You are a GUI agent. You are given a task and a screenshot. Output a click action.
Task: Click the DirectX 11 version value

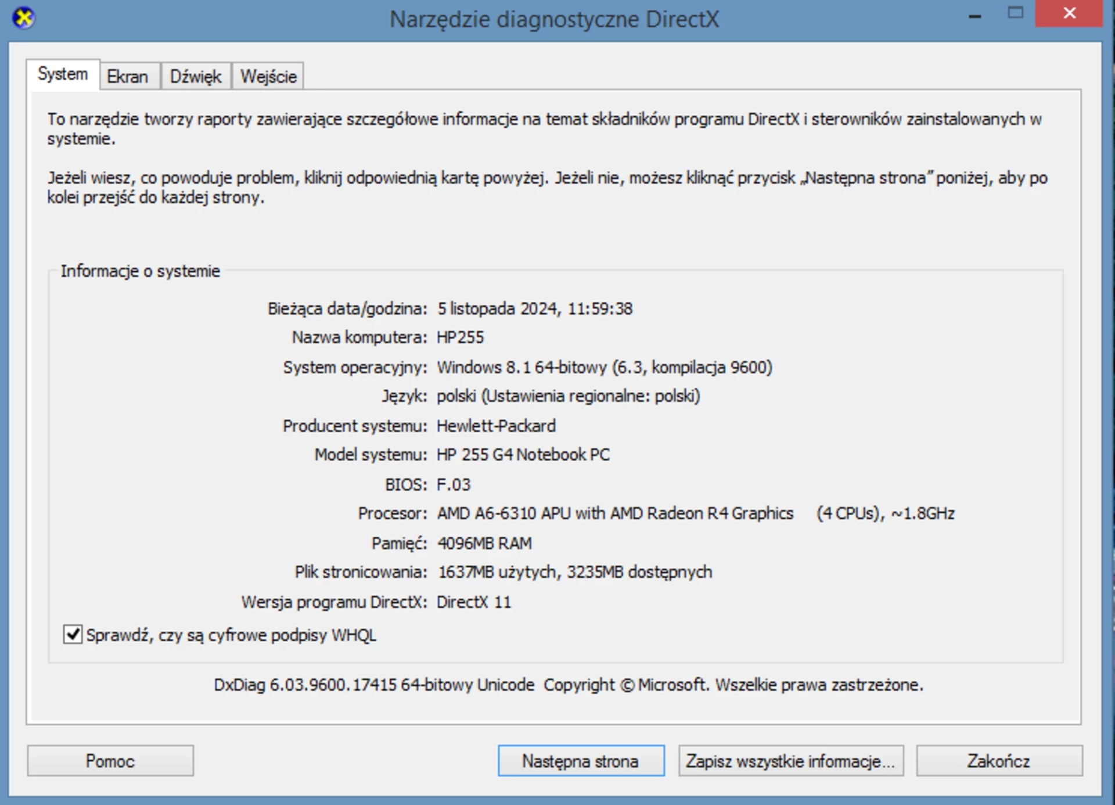474,602
